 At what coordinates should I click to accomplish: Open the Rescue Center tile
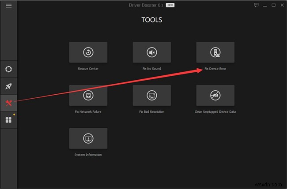coord(88,52)
